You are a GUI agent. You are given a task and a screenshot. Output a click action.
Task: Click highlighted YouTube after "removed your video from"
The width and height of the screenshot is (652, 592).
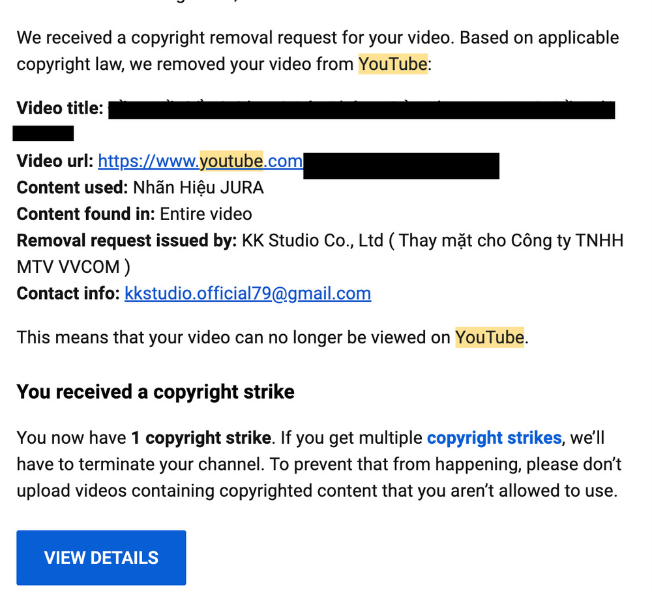tap(393, 64)
